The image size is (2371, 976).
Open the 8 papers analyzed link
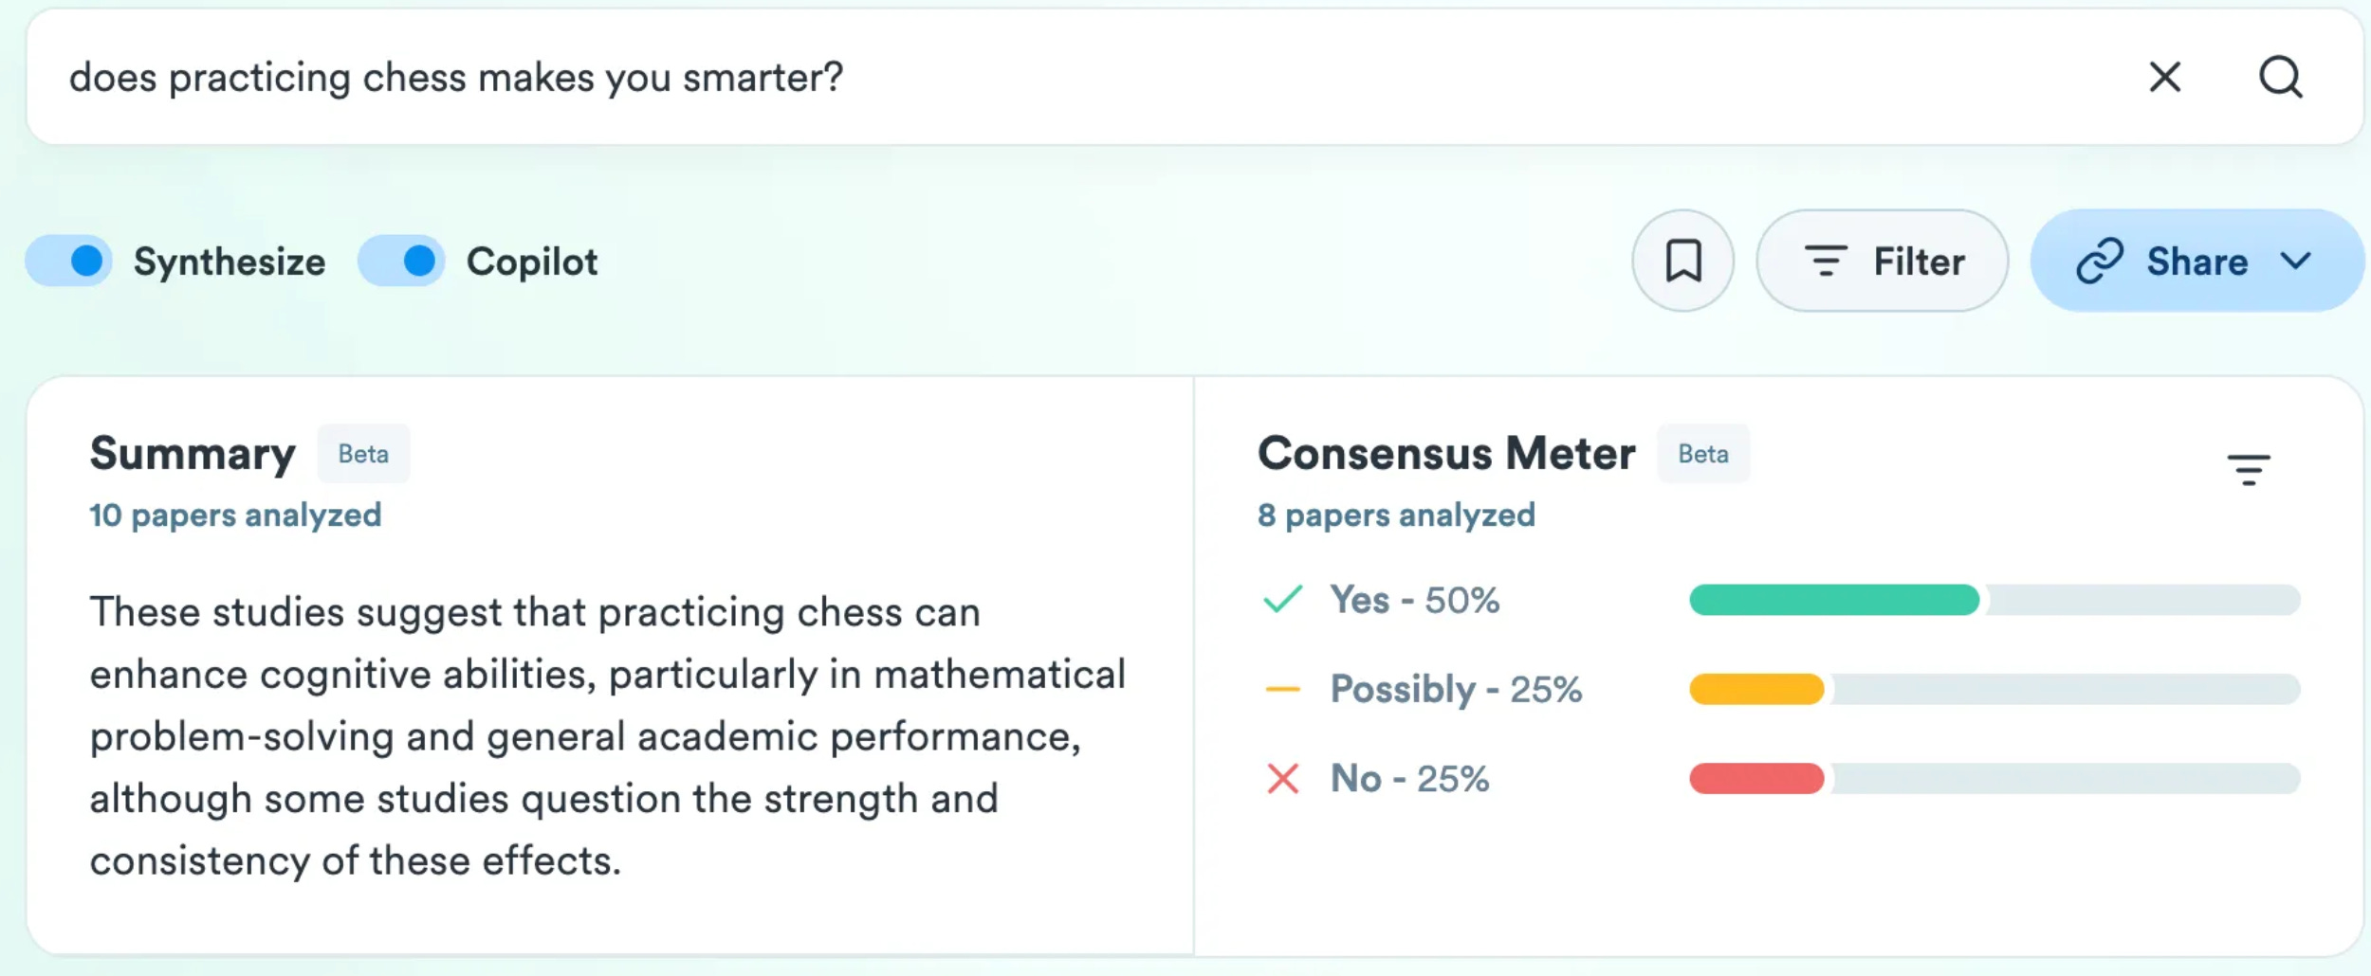(1396, 515)
